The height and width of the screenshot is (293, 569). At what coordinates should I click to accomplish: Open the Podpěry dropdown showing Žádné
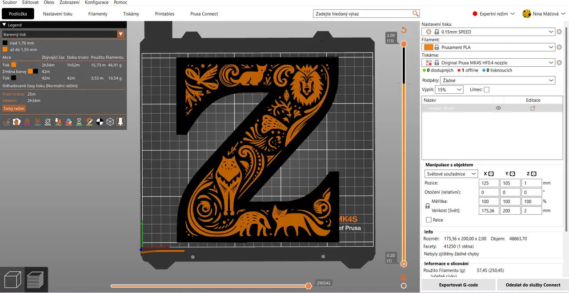497,80
